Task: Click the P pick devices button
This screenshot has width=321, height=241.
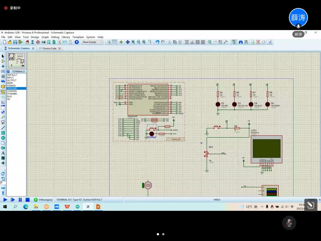Action: (8, 71)
